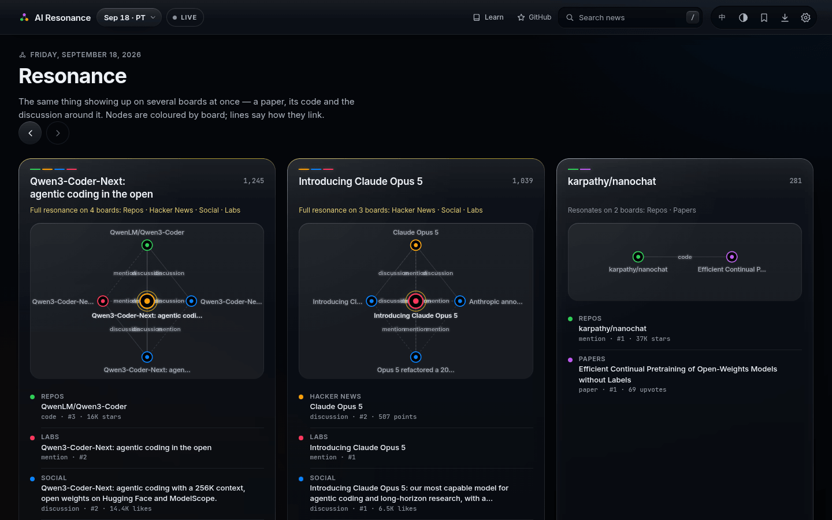Click the 'code' edge label in nanochat graph
This screenshot has height=520, width=832.
685,257
